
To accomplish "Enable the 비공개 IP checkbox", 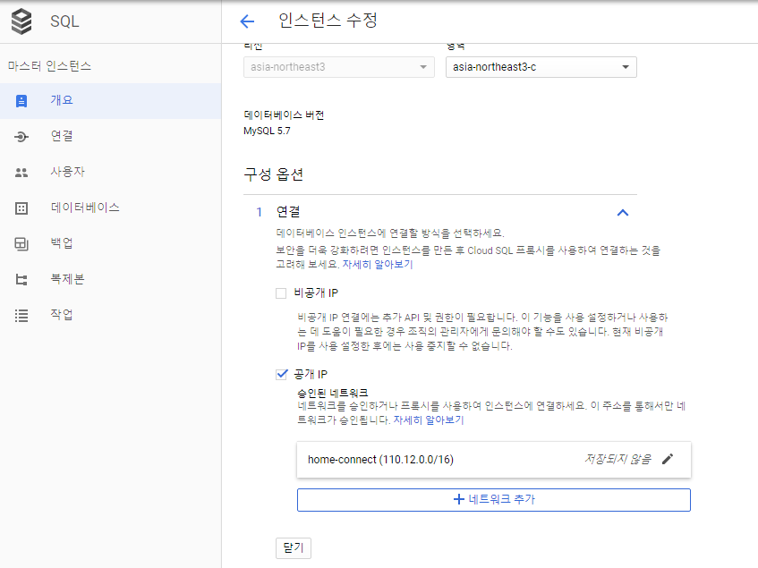I will click(x=281, y=292).
